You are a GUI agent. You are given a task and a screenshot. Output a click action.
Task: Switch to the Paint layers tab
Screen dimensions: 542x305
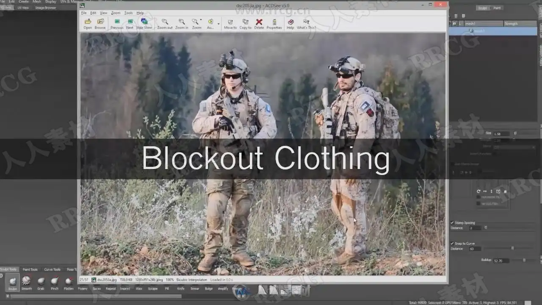tap(497, 8)
